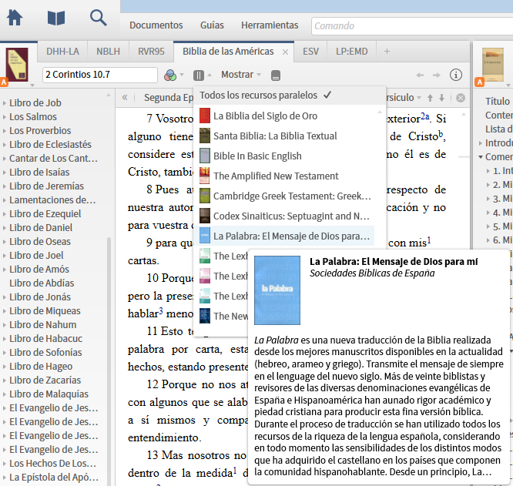
Task: Open the Guías menu
Action: 212,25
